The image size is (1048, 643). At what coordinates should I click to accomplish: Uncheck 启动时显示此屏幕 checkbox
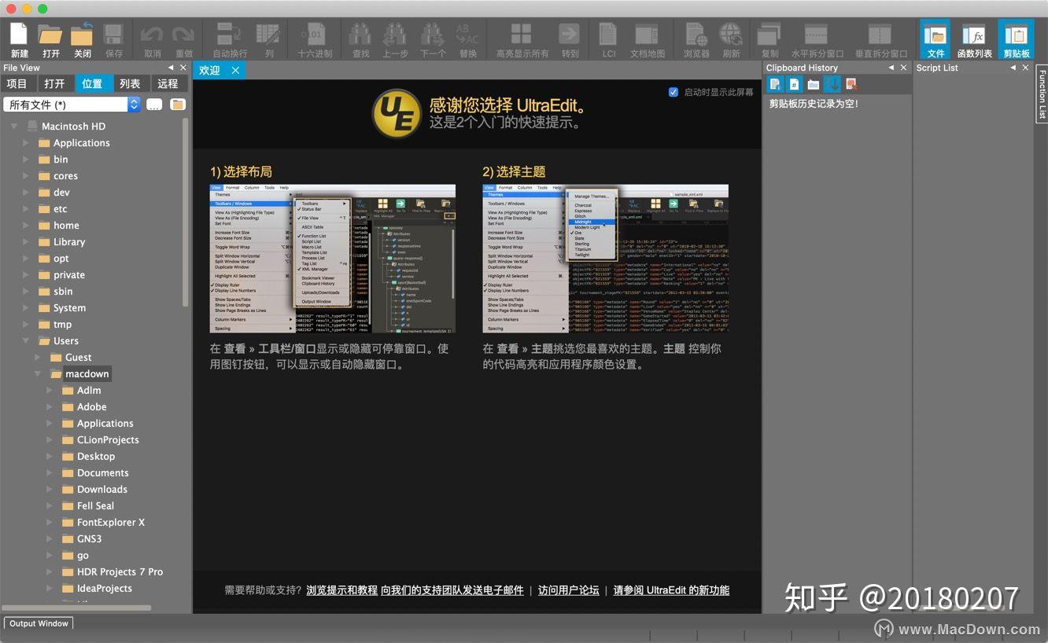point(673,92)
